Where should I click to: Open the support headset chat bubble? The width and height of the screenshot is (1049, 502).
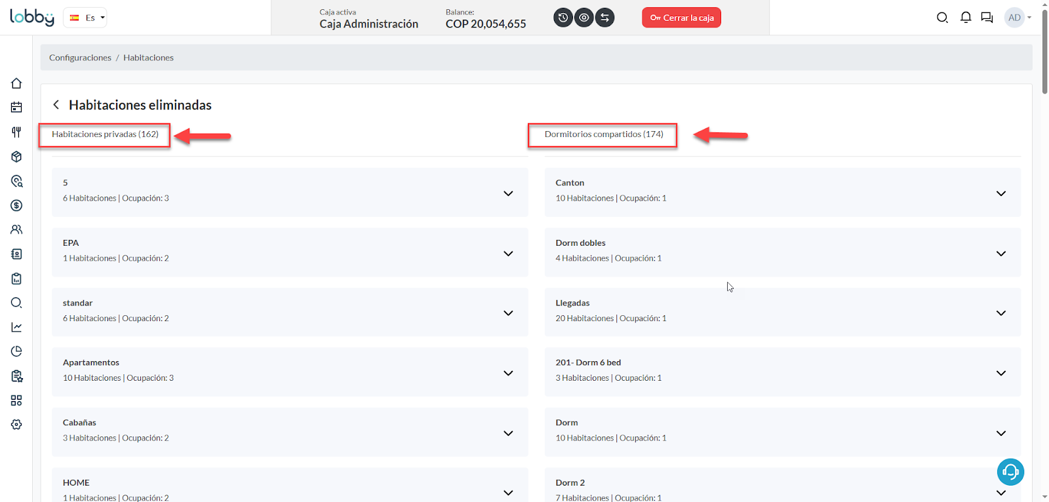coord(1010,472)
